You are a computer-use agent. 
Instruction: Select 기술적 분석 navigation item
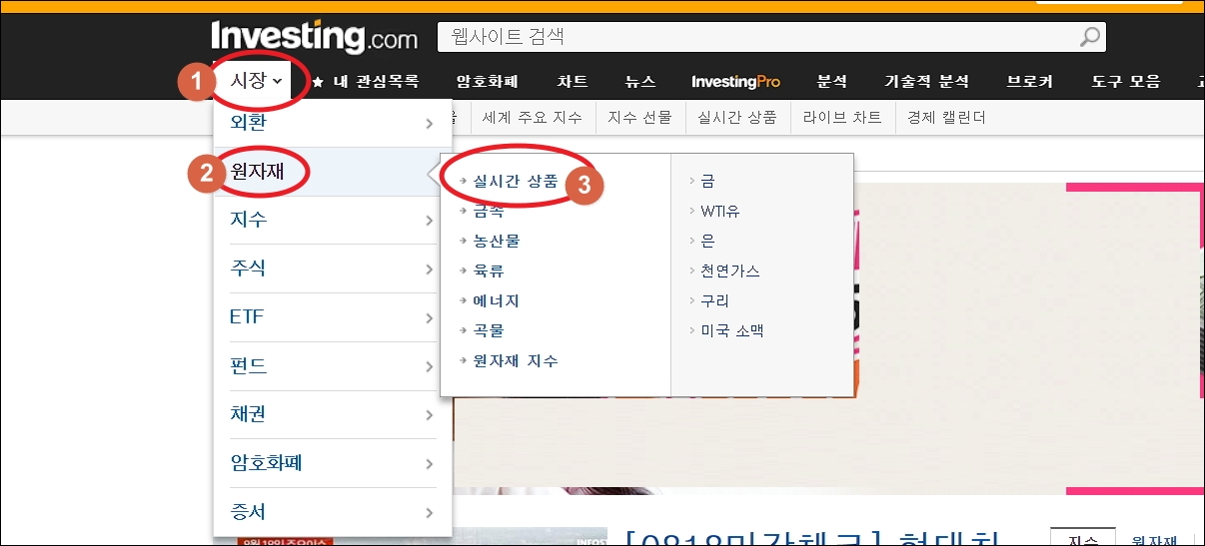[x=926, y=82]
